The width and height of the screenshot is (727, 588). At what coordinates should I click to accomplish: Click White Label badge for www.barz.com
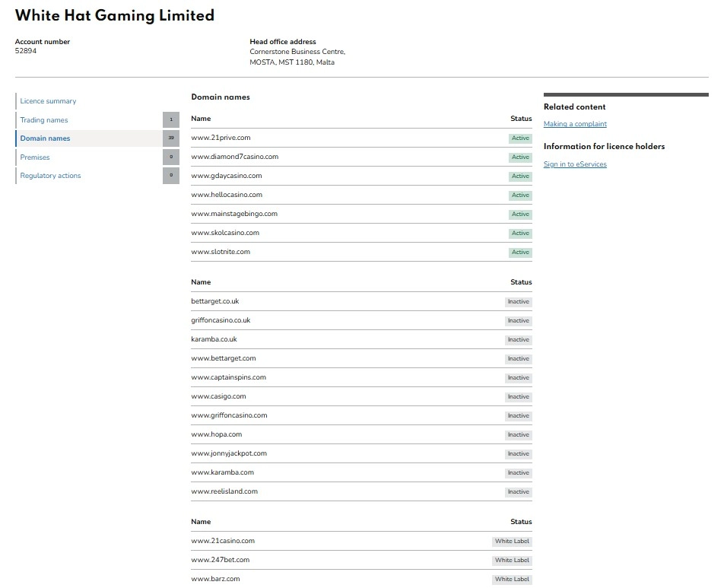[512, 580]
